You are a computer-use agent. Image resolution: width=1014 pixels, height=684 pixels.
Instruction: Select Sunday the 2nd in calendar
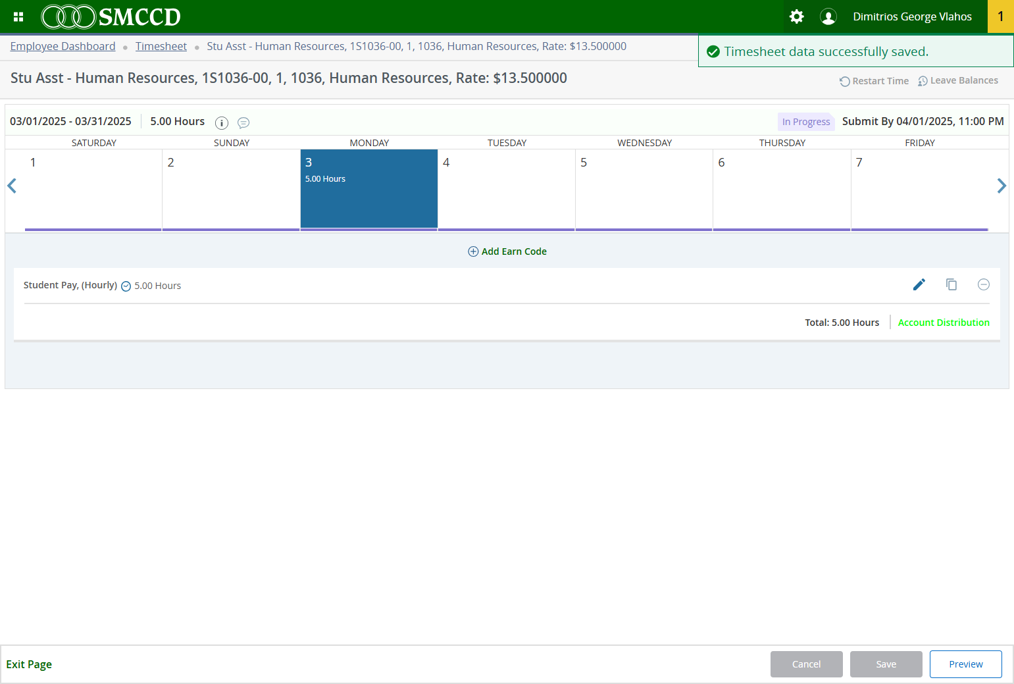[x=231, y=190]
